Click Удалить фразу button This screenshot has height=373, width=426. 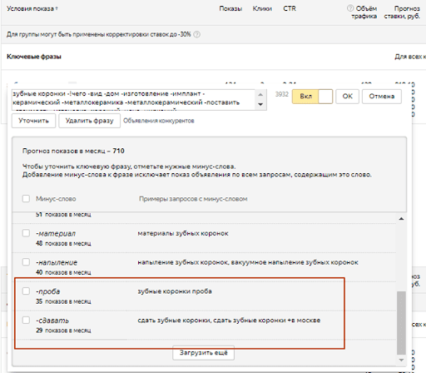89,121
